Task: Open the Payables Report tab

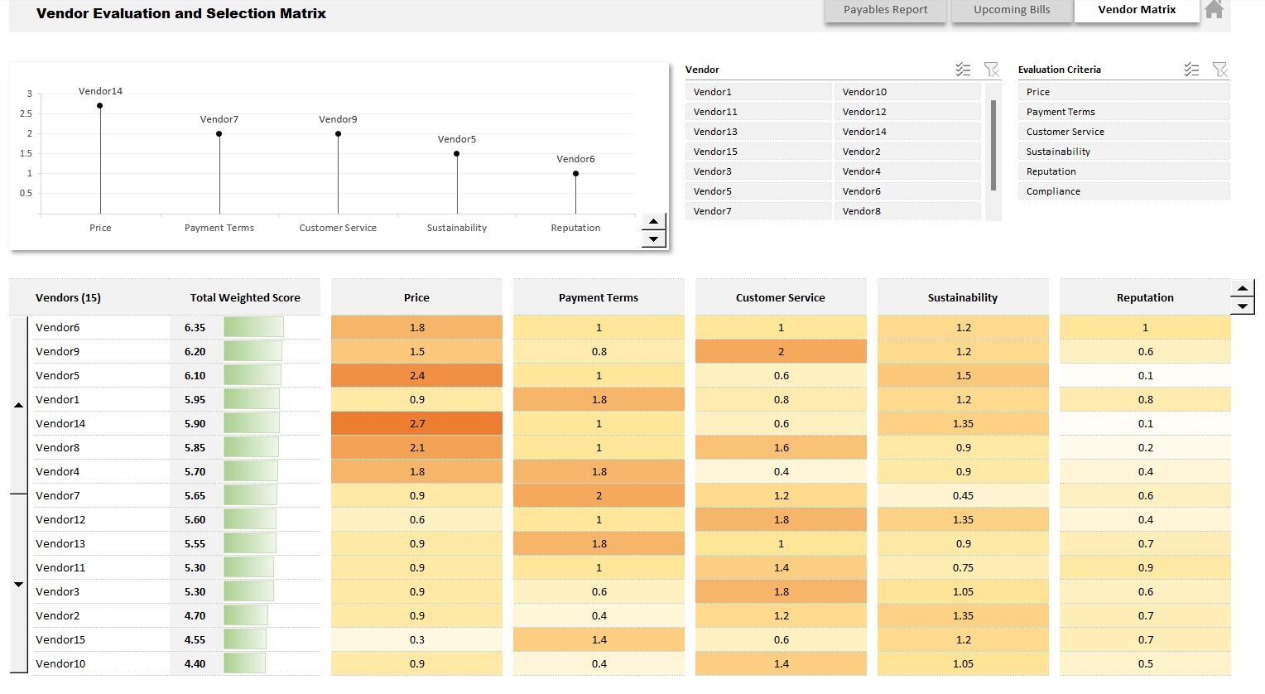Action: tap(885, 10)
